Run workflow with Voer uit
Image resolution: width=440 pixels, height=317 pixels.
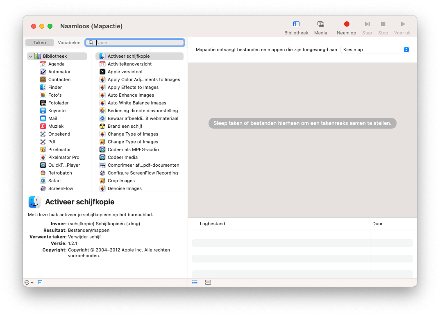[x=402, y=28]
